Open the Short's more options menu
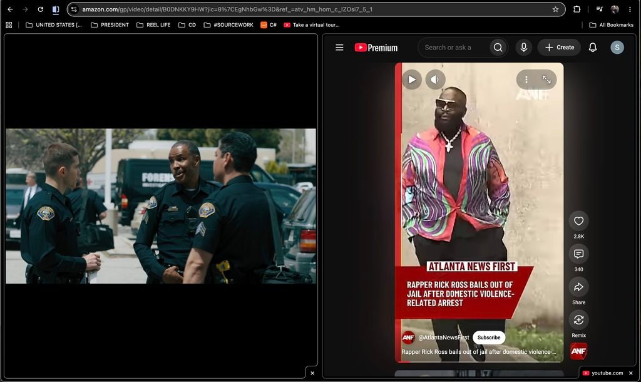 [x=526, y=80]
